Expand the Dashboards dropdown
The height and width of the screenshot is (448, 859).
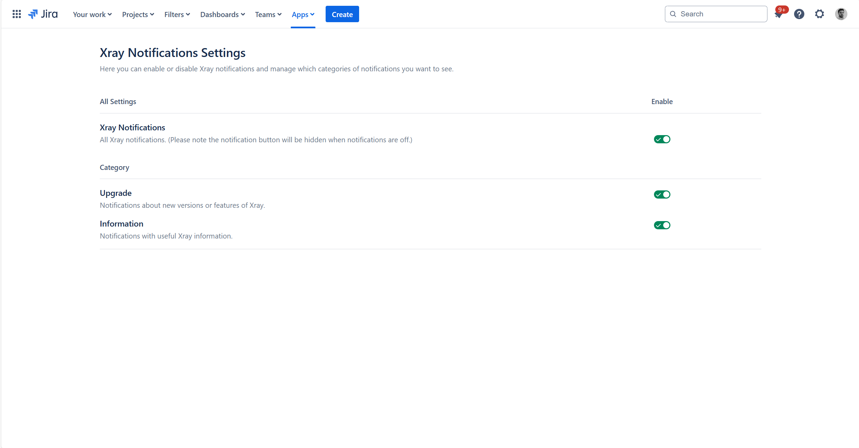pos(222,14)
